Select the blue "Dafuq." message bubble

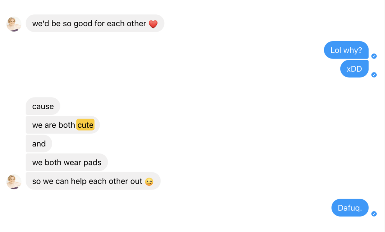[350, 208]
